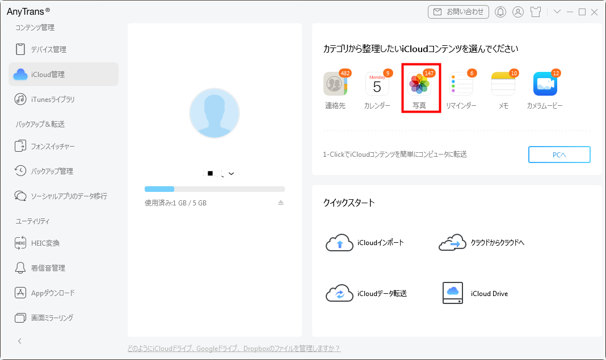Open HEIC変換 utility
606x360 pixels.
pyautogui.click(x=64, y=243)
